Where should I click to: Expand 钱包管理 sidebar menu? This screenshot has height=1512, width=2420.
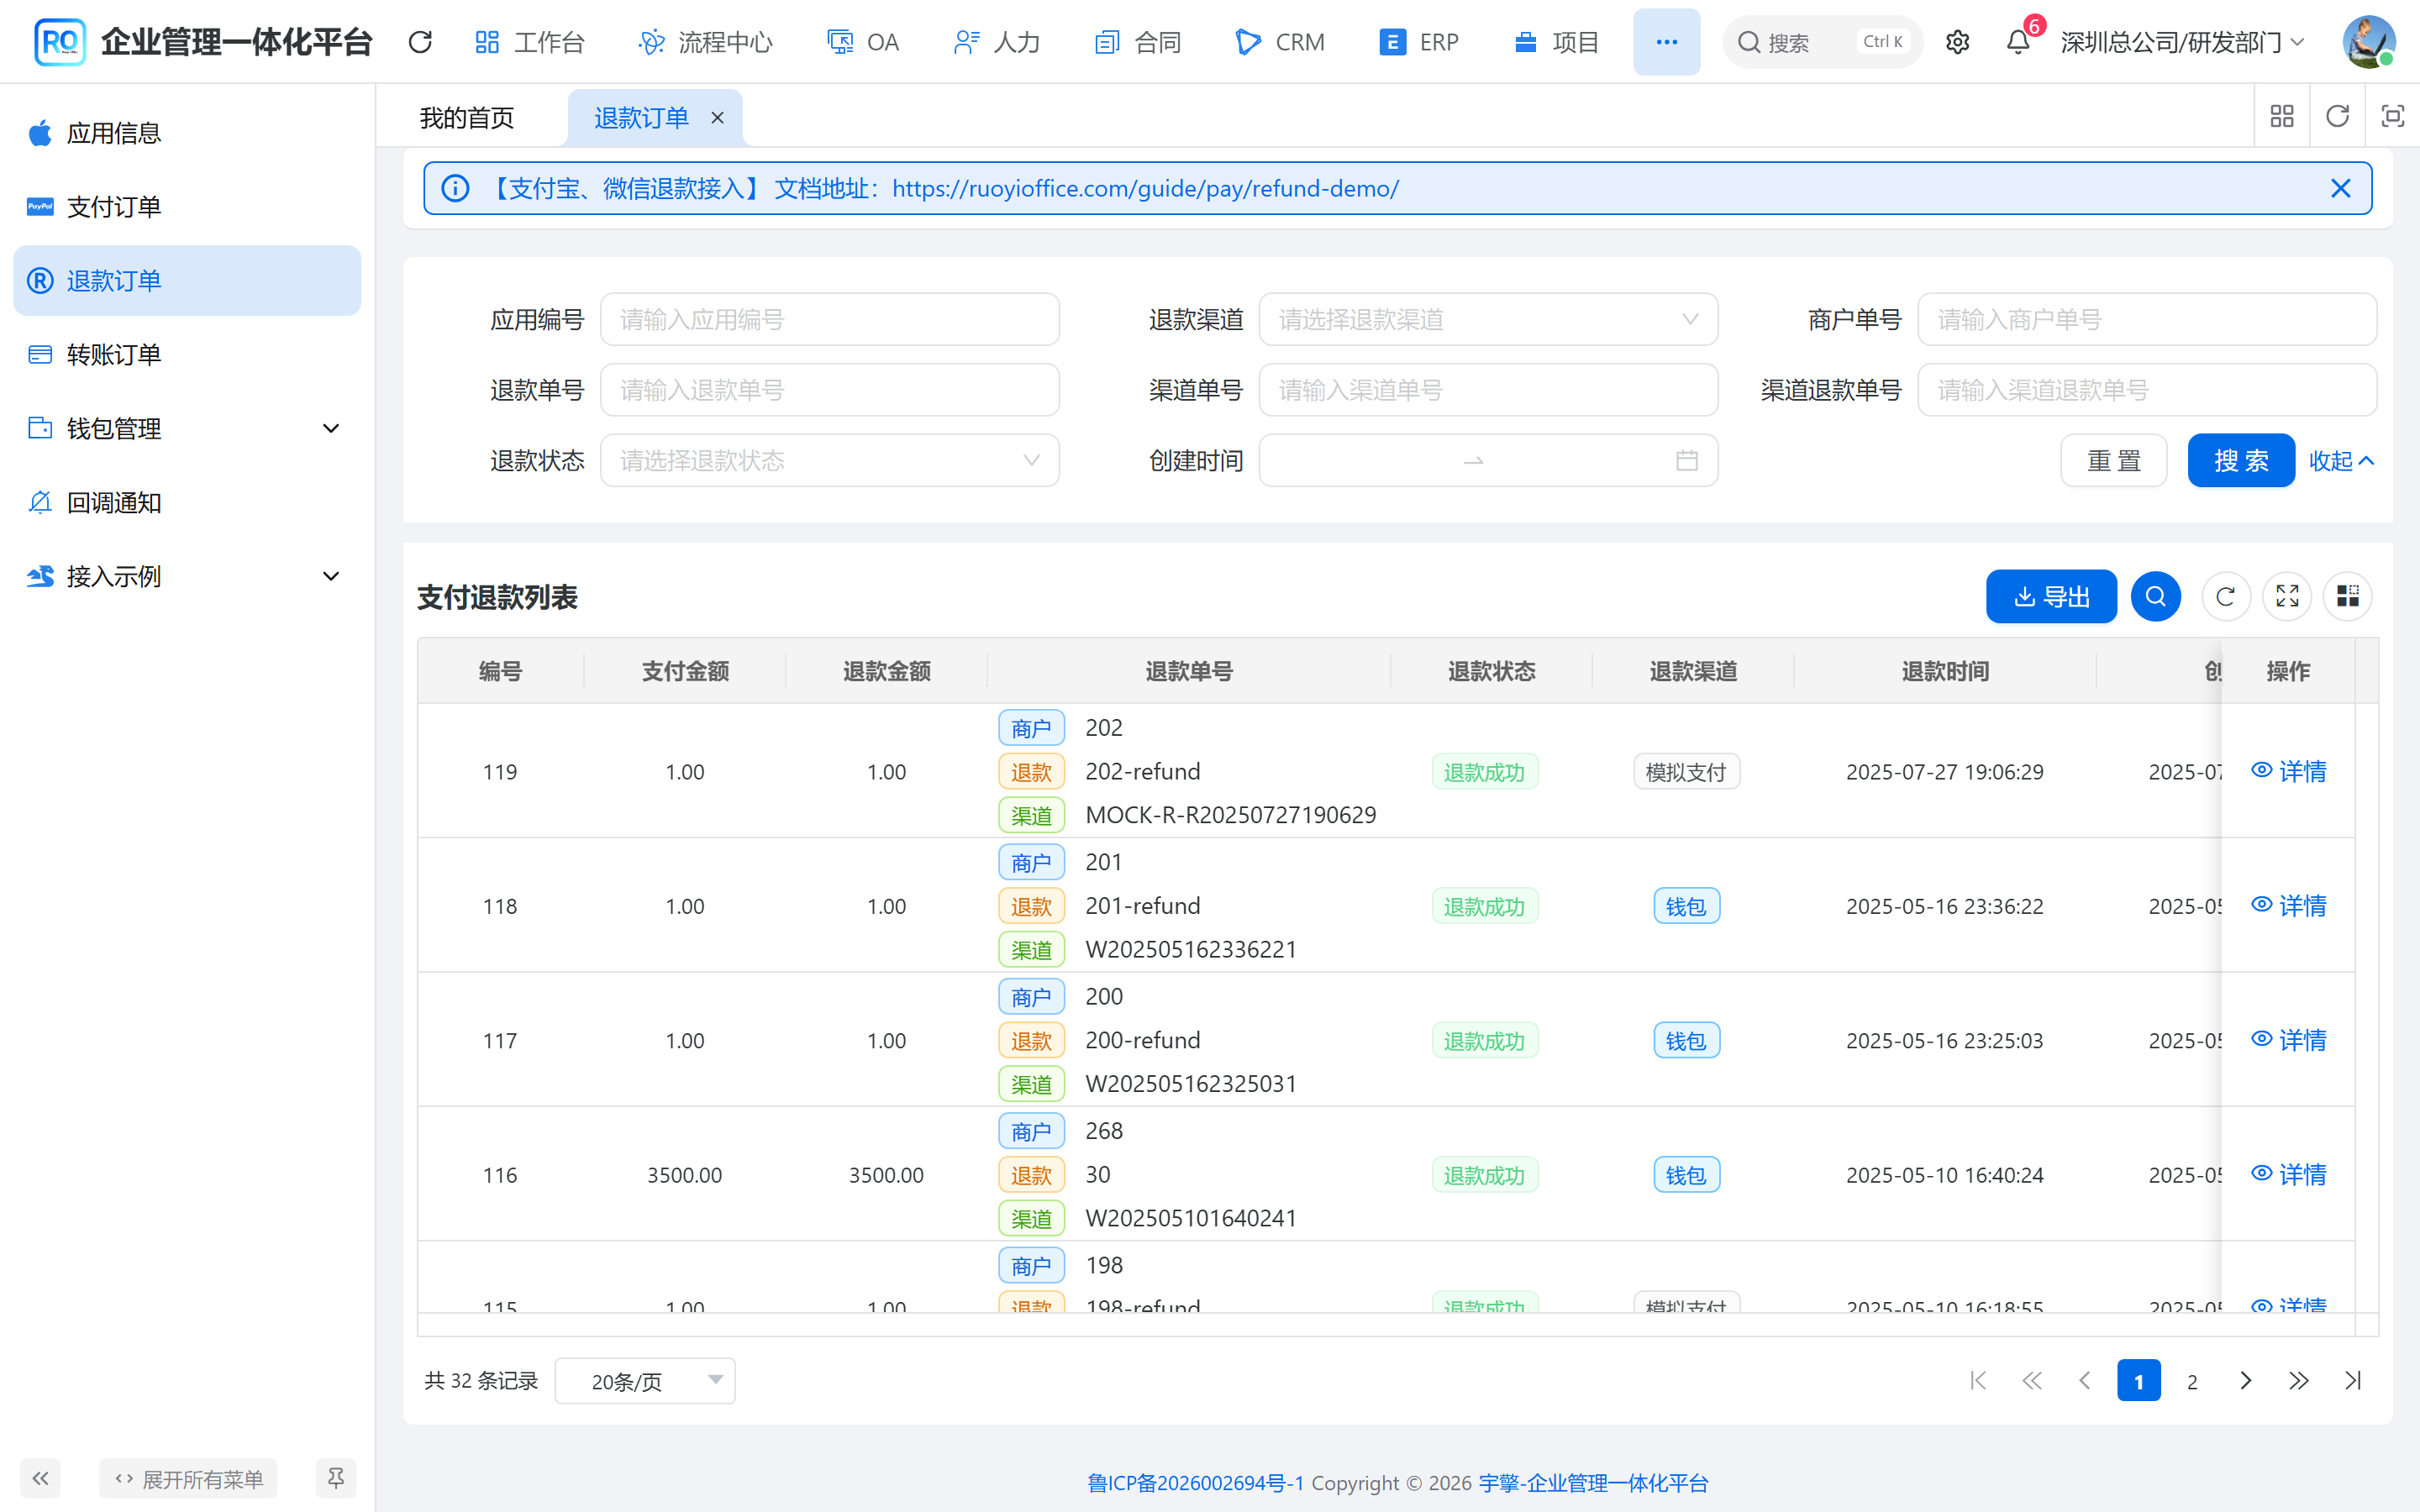[187, 429]
